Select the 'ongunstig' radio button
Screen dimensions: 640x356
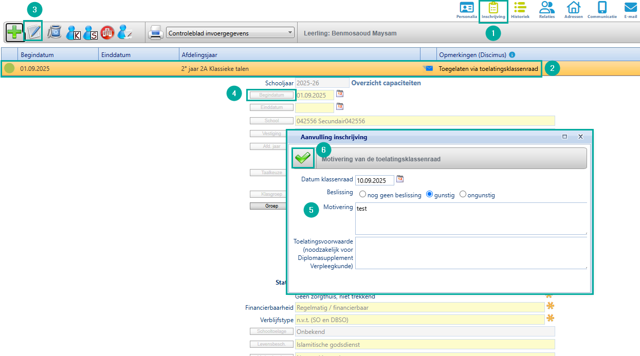[463, 195]
